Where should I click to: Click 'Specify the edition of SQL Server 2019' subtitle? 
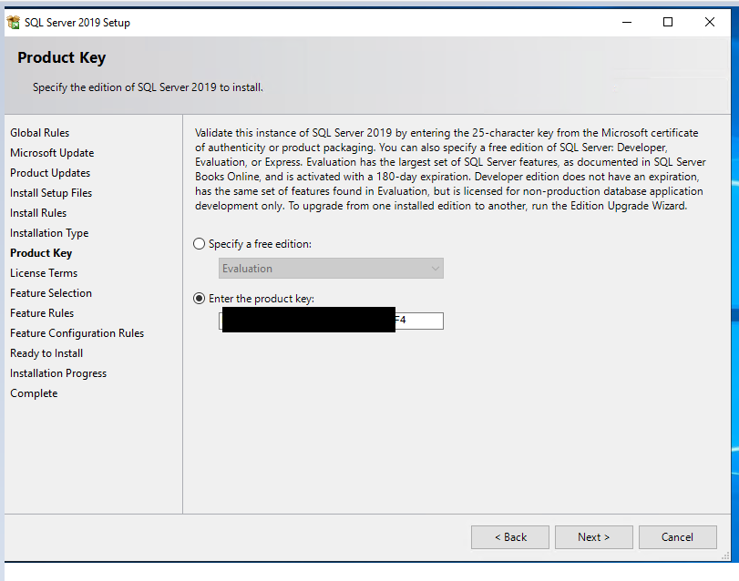click(148, 87)
